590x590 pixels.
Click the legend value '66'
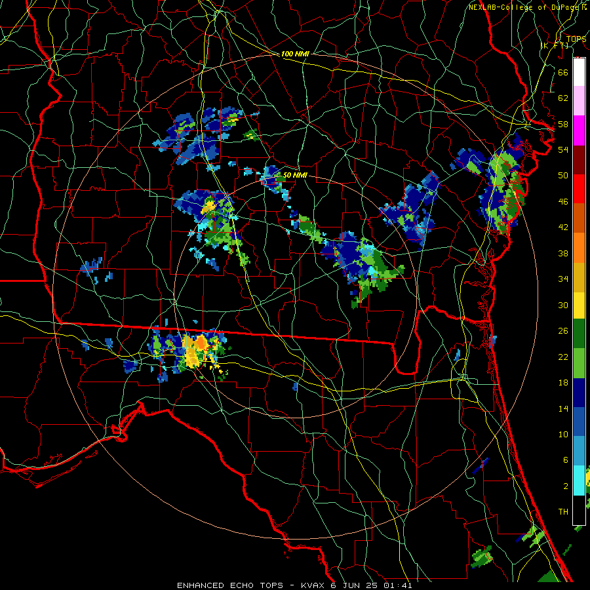(x=563, y=72)
